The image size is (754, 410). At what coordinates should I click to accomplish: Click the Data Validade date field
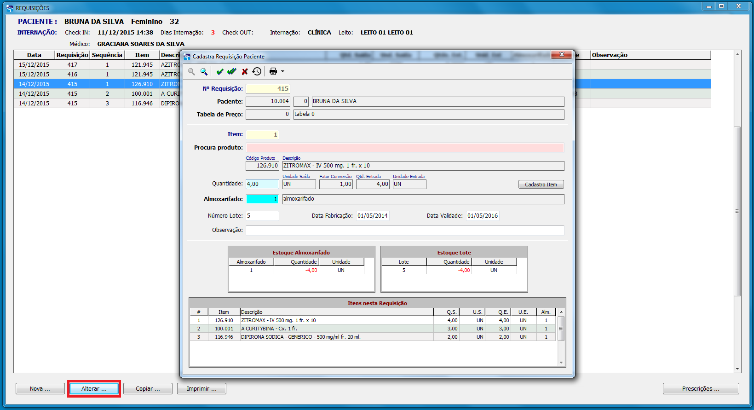click(x=483, y=216)
